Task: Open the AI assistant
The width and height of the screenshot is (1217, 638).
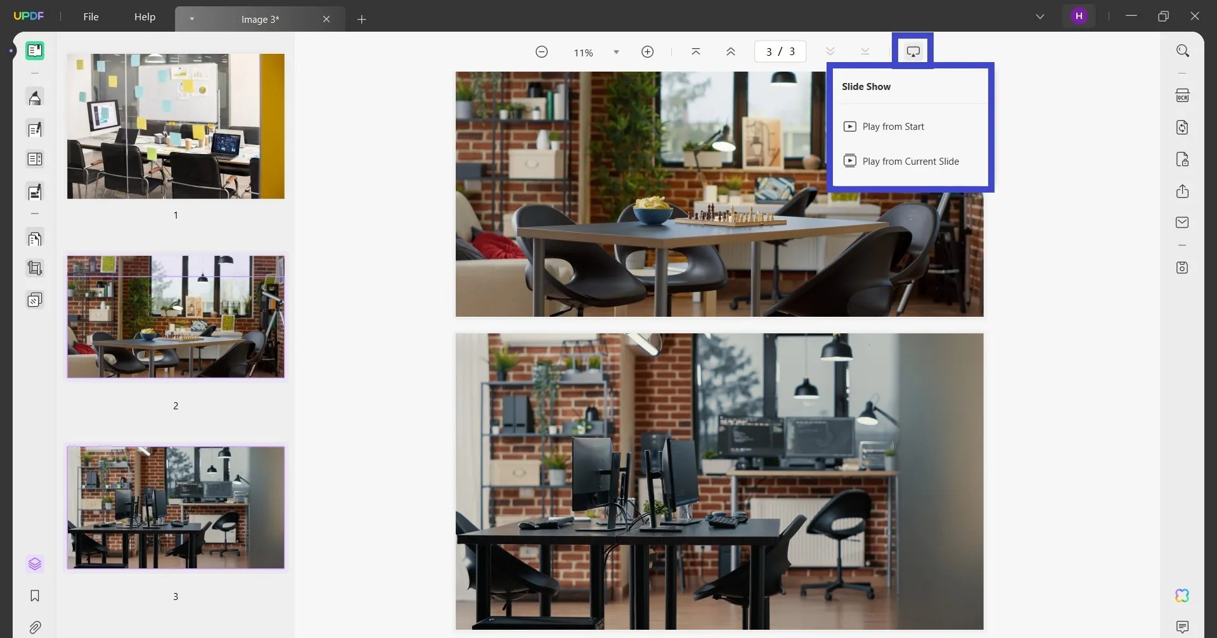Action: tap(1182, 596)
